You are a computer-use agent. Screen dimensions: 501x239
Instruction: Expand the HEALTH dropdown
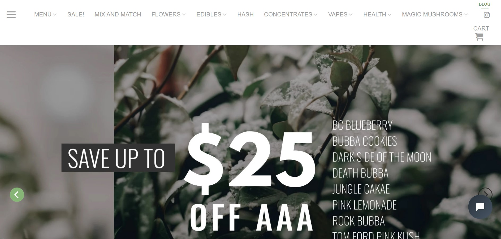click(x=377, y=14)
